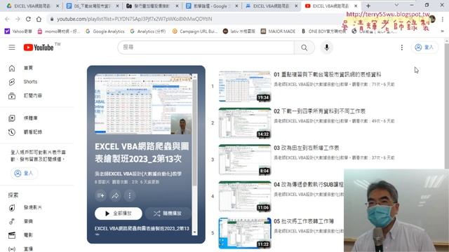Activate voice search microphone
The width and height of the screenshot is (449, 252).
[x=326, y=48]
